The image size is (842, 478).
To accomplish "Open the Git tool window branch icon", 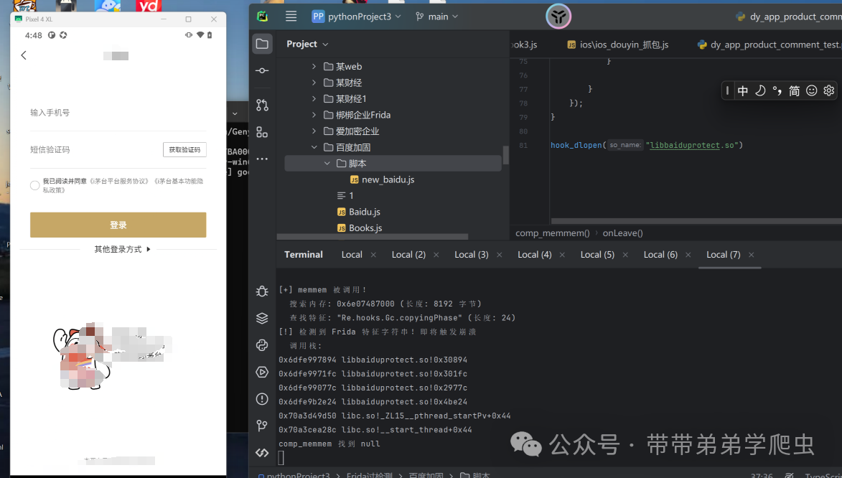I will (262, 426).
